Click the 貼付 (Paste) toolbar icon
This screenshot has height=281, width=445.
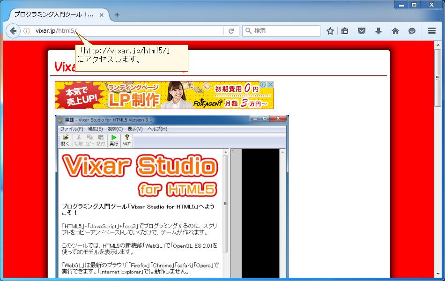coord(100,138)
